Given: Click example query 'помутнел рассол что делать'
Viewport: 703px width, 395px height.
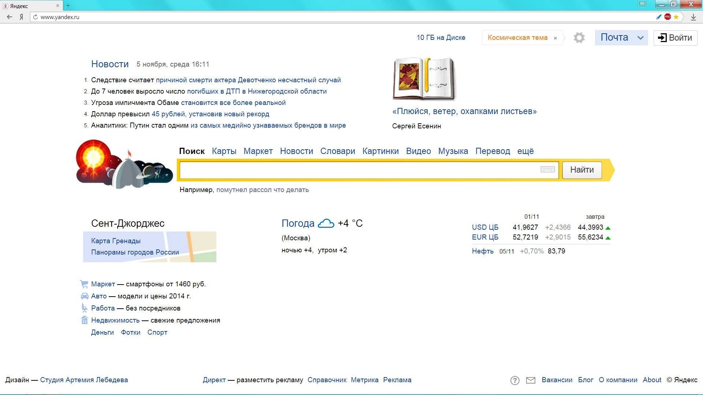Looking at the screenshot, I should [263, 190].
